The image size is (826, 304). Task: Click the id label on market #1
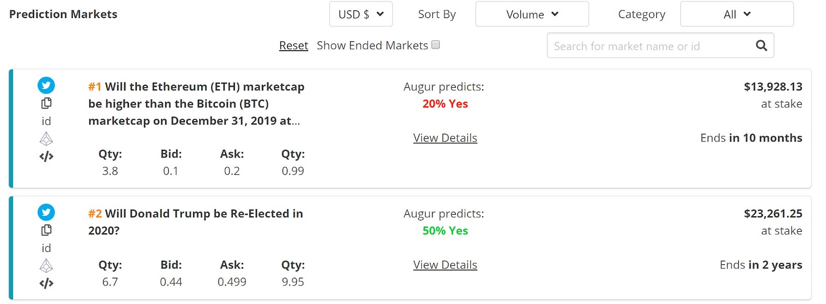[x=46, y=121]
